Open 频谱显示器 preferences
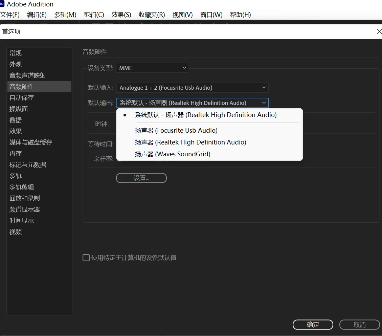This screenshot has width=382, height=336. 39,209
